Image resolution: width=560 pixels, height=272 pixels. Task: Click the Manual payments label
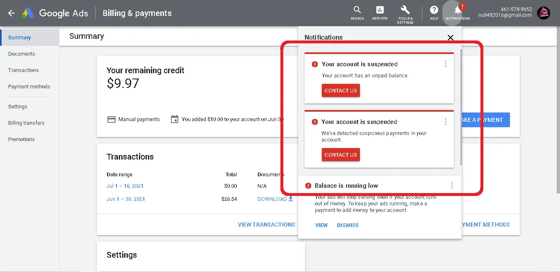[x=139, y=119]
